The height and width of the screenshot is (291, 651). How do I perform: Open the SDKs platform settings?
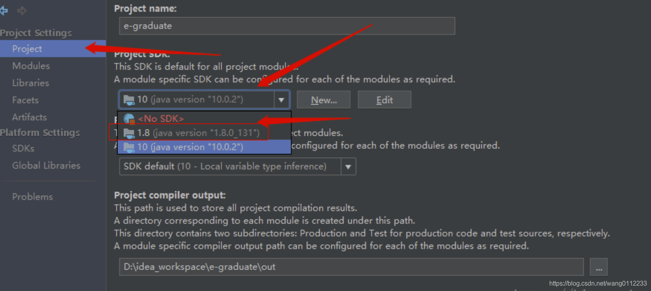click(x=23, y=148)
